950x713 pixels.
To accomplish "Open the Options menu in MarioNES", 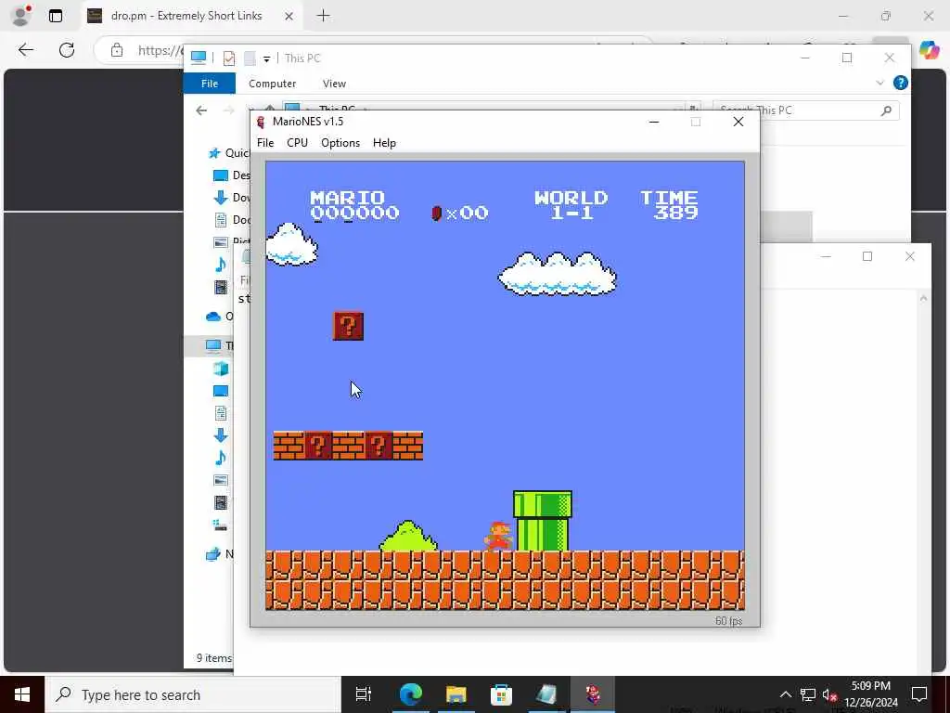I will pos(340,142).
